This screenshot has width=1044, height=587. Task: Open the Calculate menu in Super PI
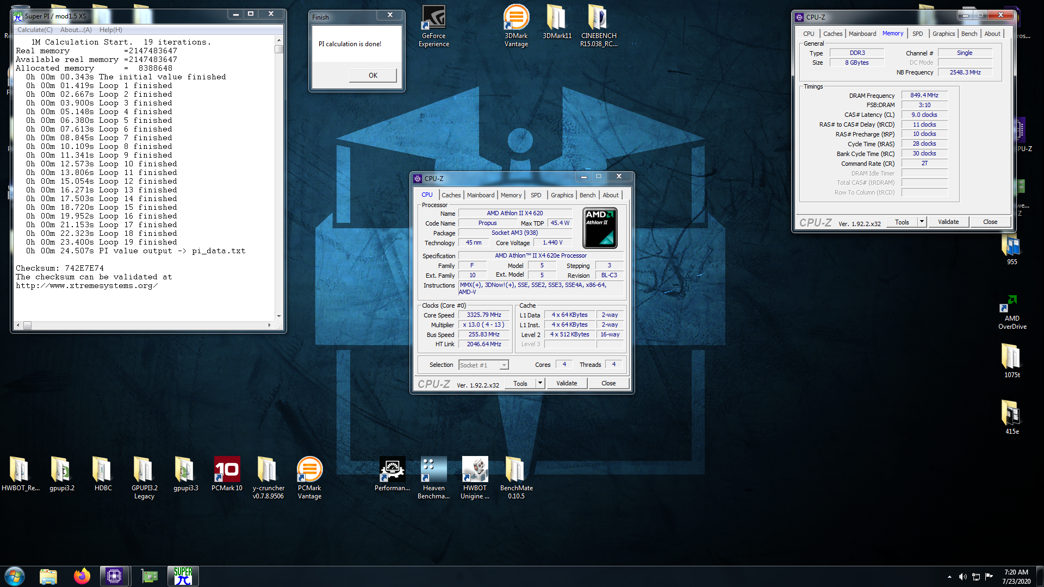(35, 30)
